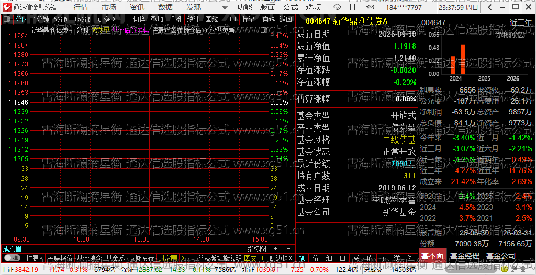Viewport: 536px width, 275px height.
Task: Toggle the 弹 switch in bottom bar
Action: tap(13, 258)
